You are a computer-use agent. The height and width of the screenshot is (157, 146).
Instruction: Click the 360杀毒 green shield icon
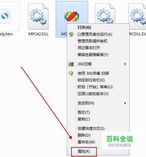click(71, 73)
